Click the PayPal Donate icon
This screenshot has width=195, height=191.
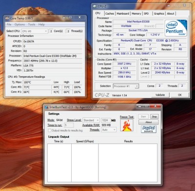[149, 129]
